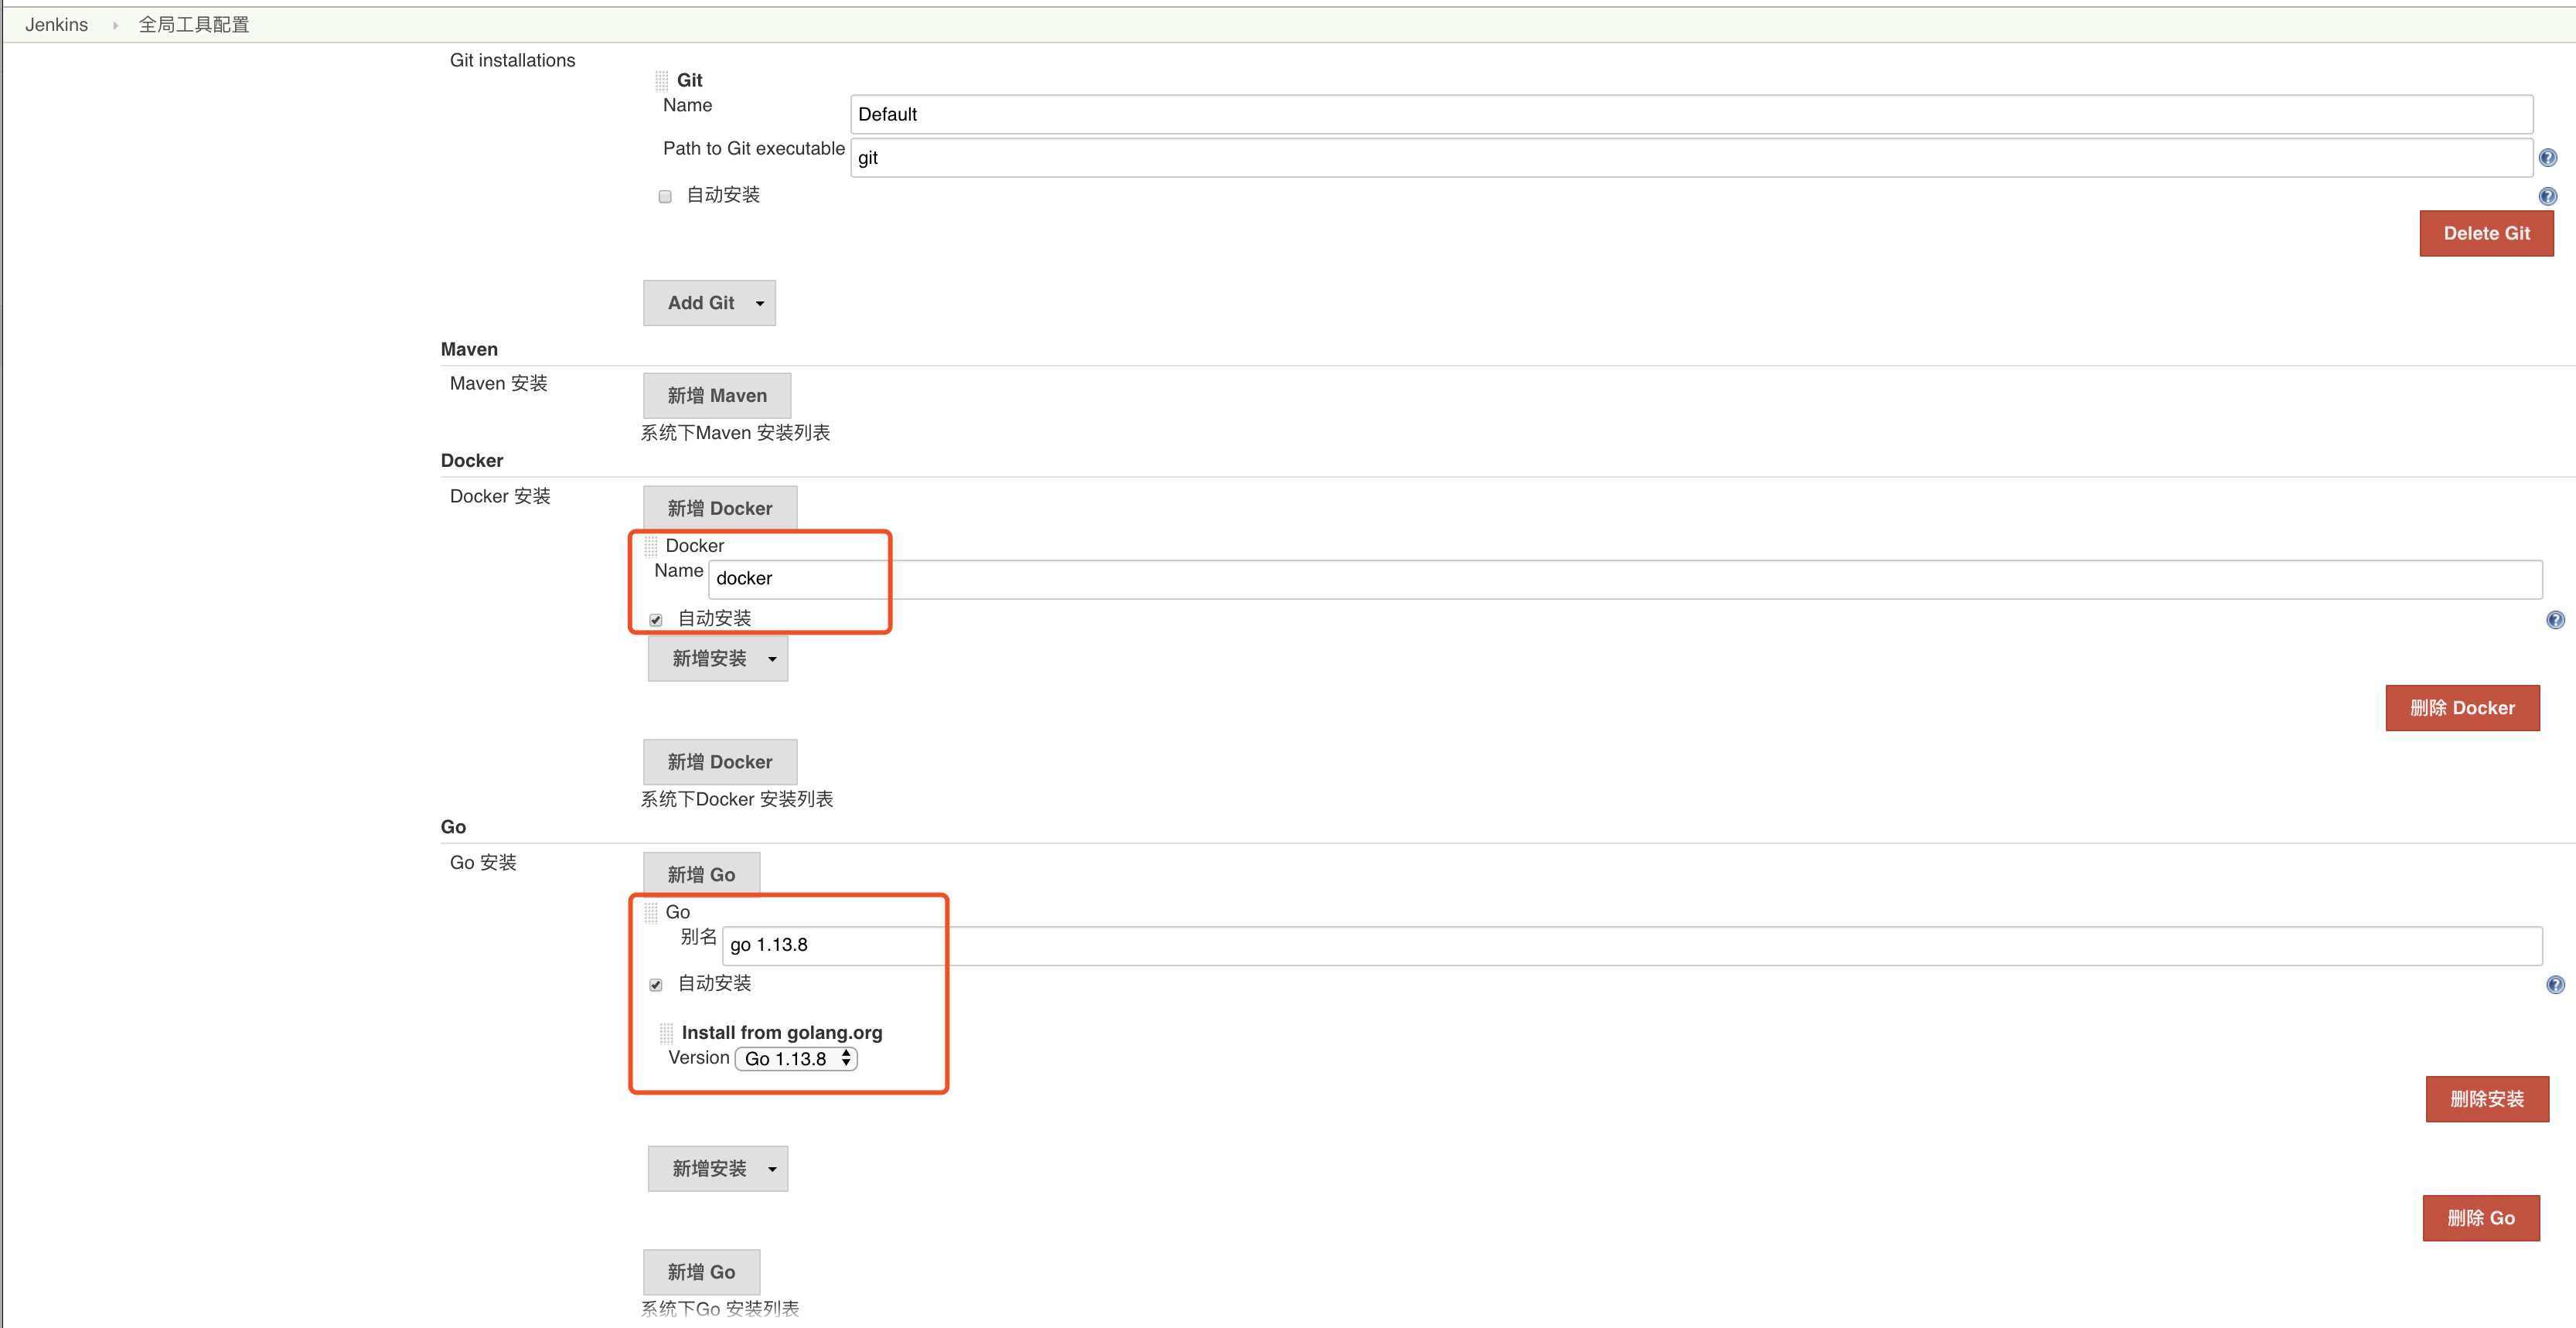Click drag handle for Install from golang.org
The width and height of the screenshot is (2576, 1328).
click(x=666, y=1033)
